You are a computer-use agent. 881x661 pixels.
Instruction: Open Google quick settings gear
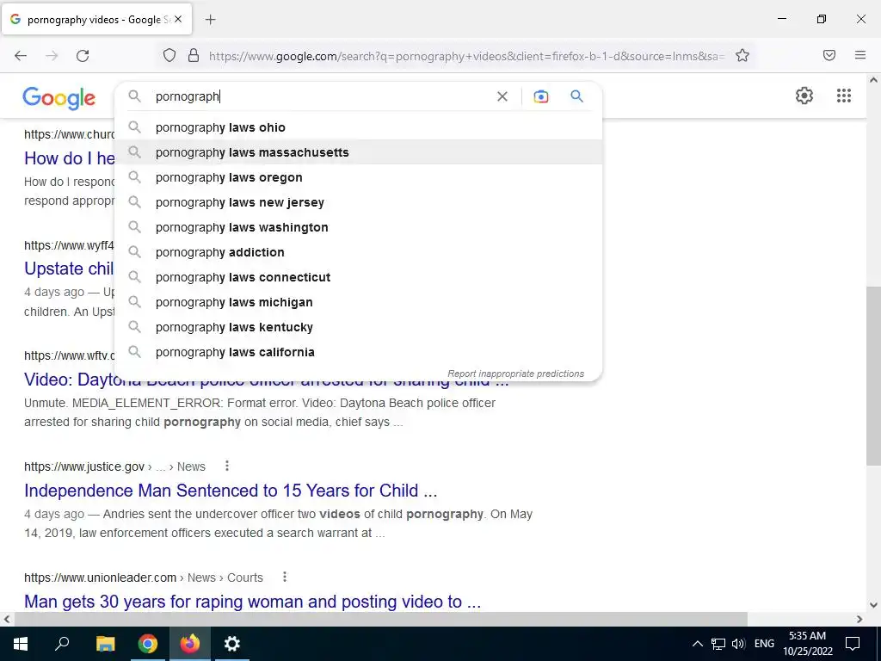(x=804, y=96)
